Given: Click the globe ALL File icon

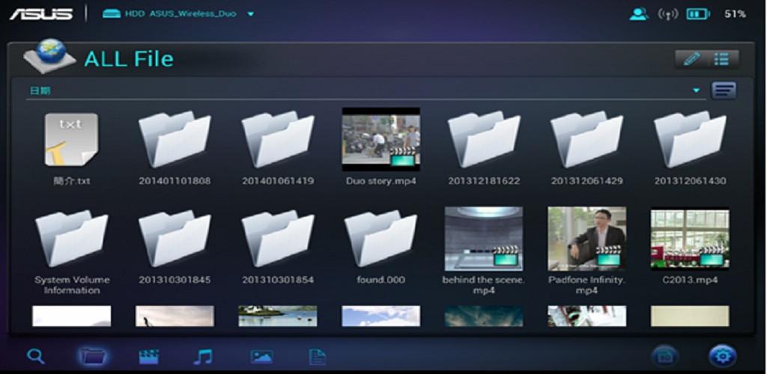Looking at the screenshot, I should (49, 57).
